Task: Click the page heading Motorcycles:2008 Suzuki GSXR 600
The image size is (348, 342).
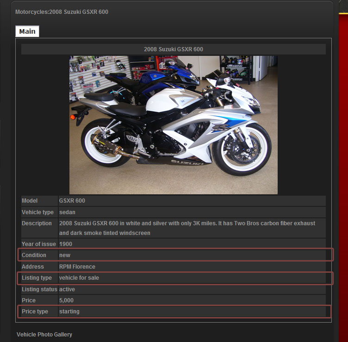Action: tap(62, 12)
